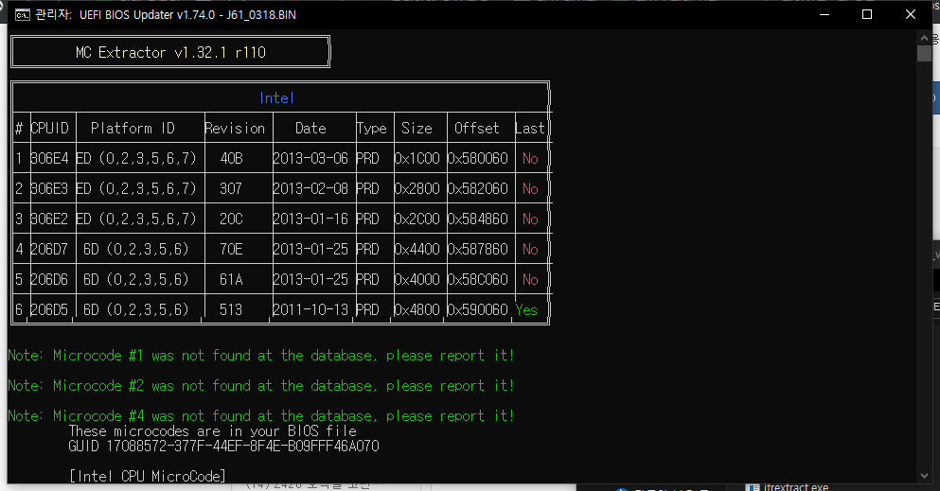This screenshot has height=491, width=940.
Task: Click revision 40B cell
Action: (231, 159)
